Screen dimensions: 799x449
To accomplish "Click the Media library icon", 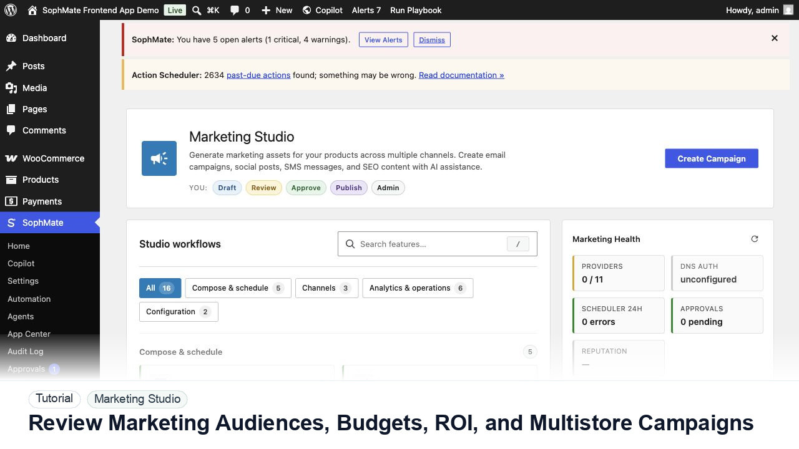I will [11, 88].
